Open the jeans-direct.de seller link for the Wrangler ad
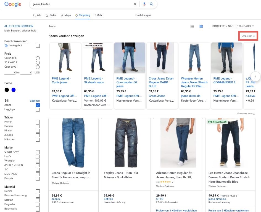This screenshot has height=212, width=261. coord(191,96)
